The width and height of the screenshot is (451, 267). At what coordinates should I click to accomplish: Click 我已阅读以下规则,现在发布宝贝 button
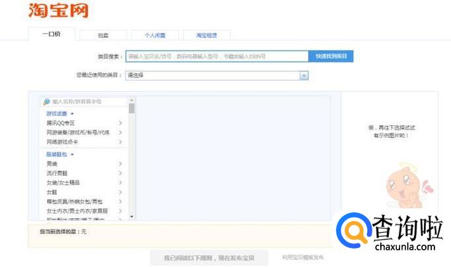click(209, 258)
